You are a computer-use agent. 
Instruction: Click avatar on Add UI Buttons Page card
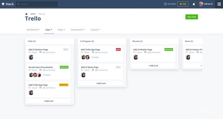[31, 57]
